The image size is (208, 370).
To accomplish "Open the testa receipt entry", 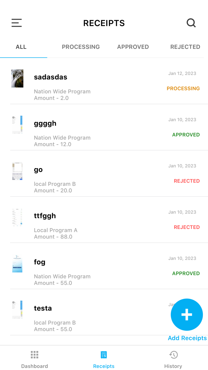I will pyautogui.click(x=43, y=308).
